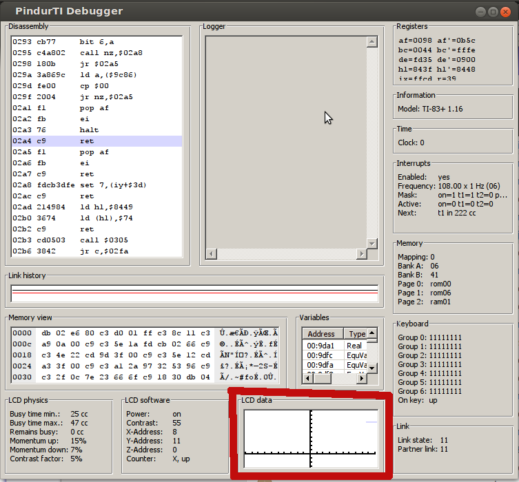
Task: Click Busy time min. 25 cc value
Action: [79, 415]
